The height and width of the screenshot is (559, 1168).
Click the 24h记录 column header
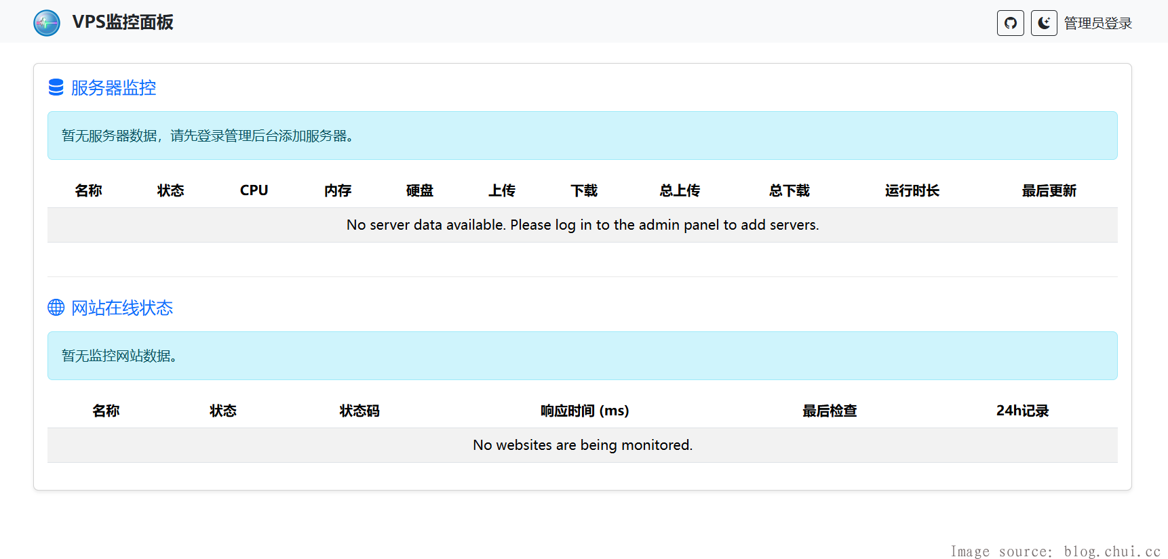pos(1022,411)
